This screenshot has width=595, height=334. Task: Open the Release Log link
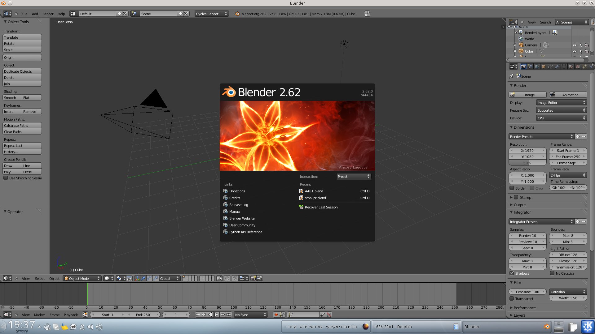pyautogui.click(x=238, y=205)
